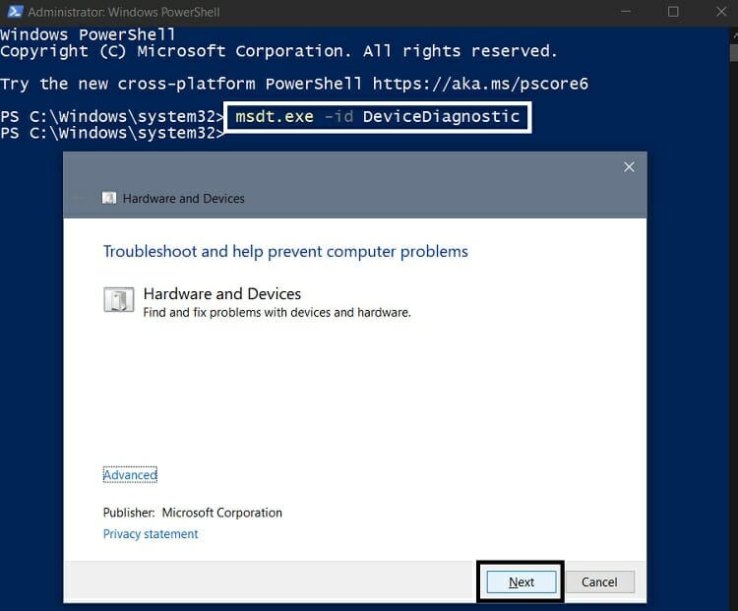Go back using the dialog back arrow

(x=78, y=198)
